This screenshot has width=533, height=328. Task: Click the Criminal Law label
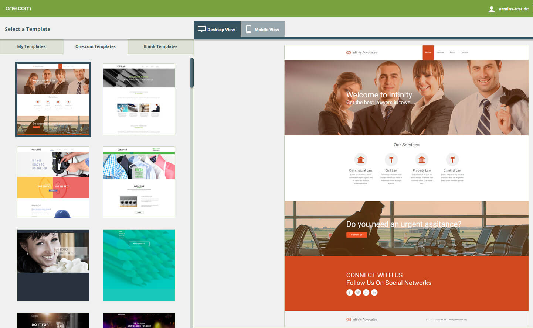tap(452, 170)
